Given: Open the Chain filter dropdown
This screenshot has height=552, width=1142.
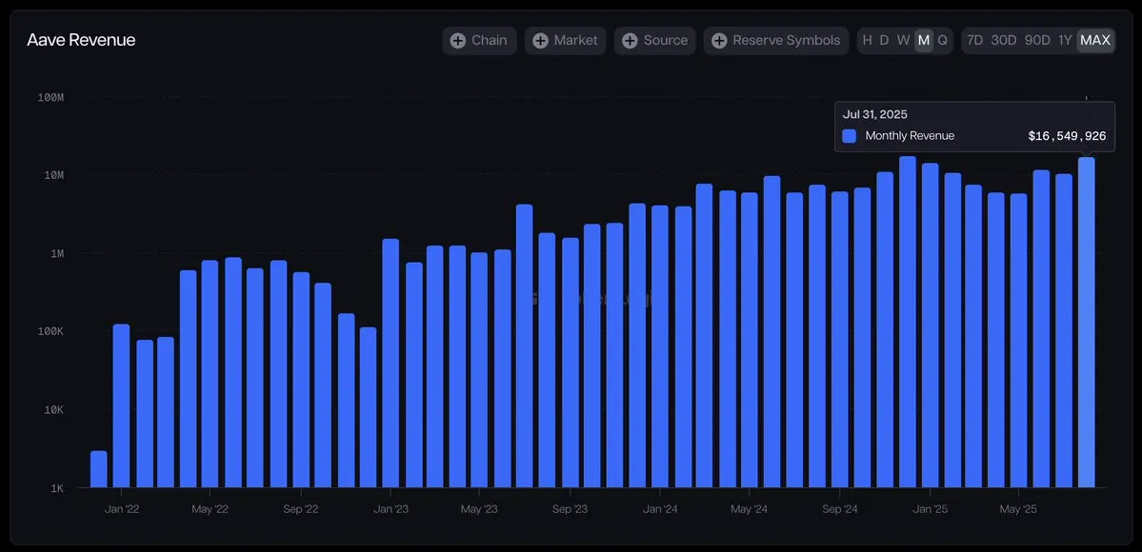Looking at the screenshot, I should click(x=479, y=41).
